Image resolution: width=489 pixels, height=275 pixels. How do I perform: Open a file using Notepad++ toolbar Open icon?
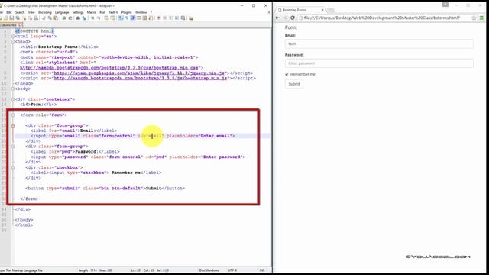(5, 18)
